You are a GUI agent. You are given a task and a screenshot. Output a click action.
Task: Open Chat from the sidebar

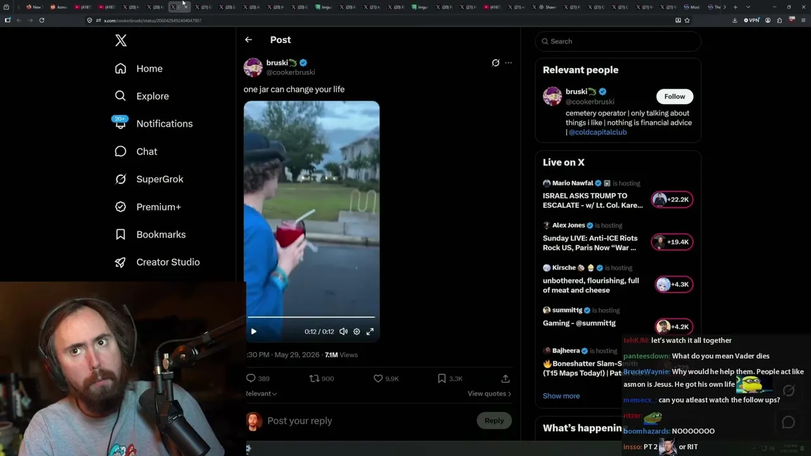[x=136, y=151]
